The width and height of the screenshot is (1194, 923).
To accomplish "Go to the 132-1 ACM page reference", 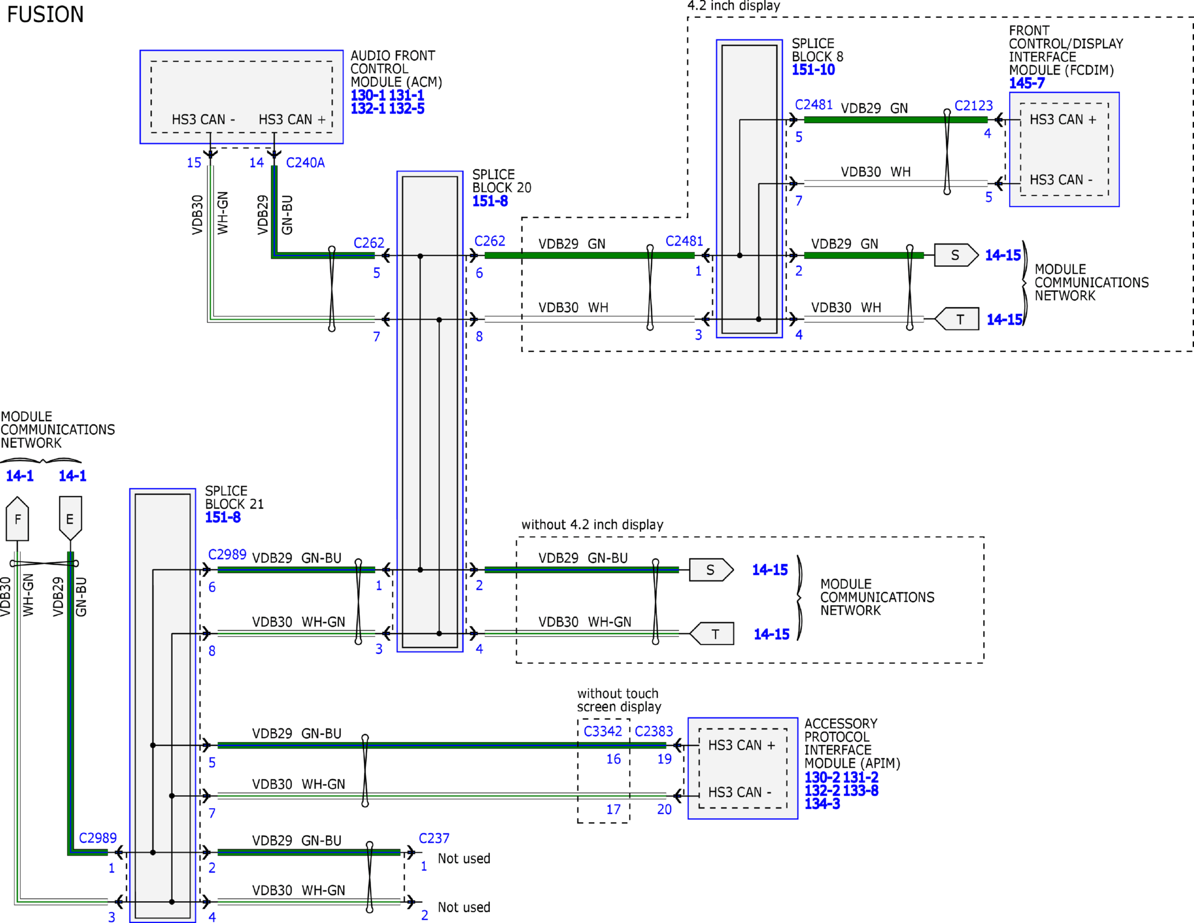I will (x=368, y=109).
